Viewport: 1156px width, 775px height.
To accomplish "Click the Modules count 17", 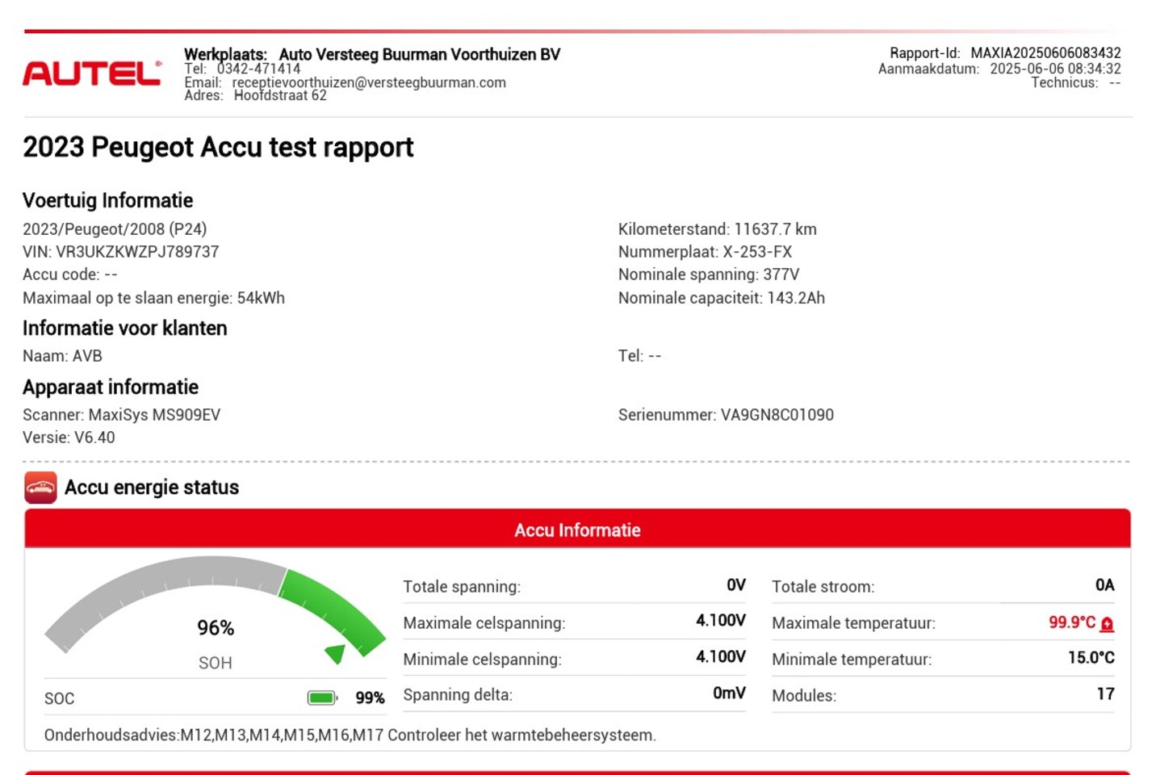I will (x=1105, y=694).
